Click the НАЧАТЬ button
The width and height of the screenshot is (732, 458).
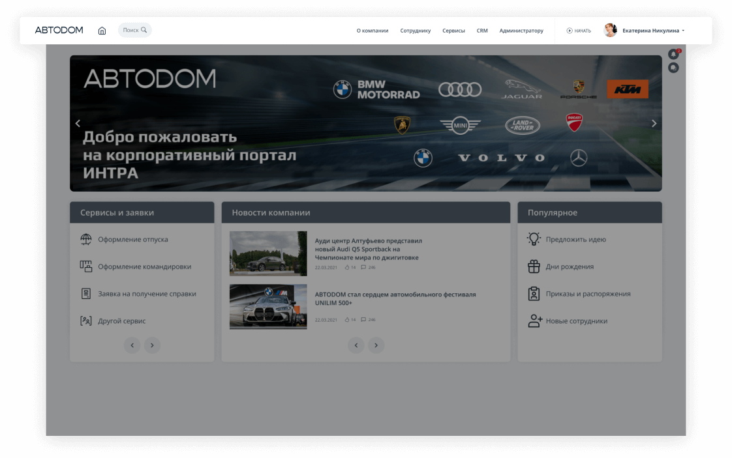point(579,31)
